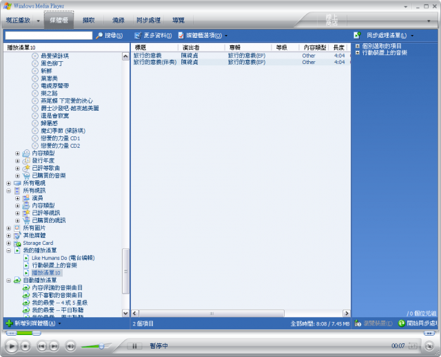Switch to 同步處理 tab

point(148,20)
